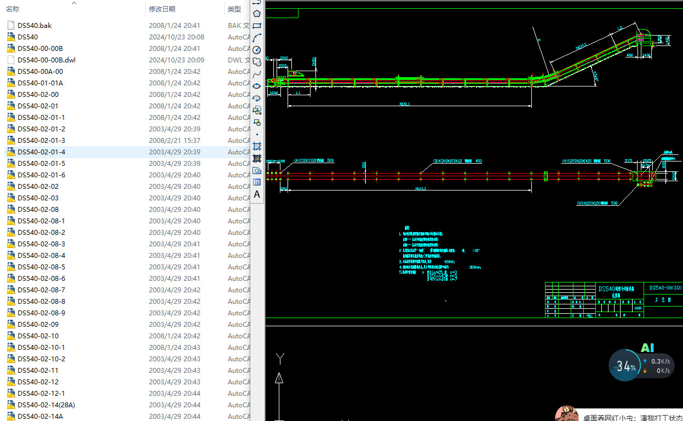Sort files by 类型 column header
The image size is (683, 421).
[234, 9]
